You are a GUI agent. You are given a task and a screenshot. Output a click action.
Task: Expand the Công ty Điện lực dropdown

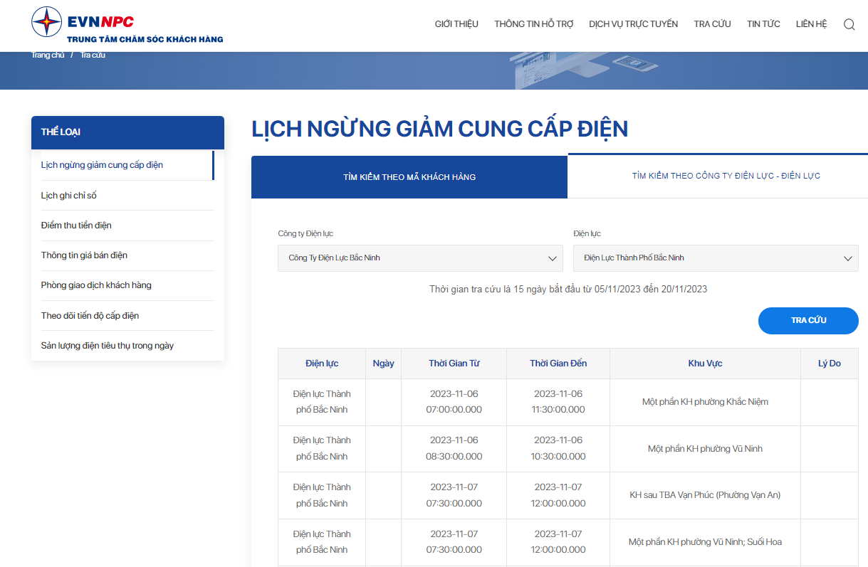[420, 258]
